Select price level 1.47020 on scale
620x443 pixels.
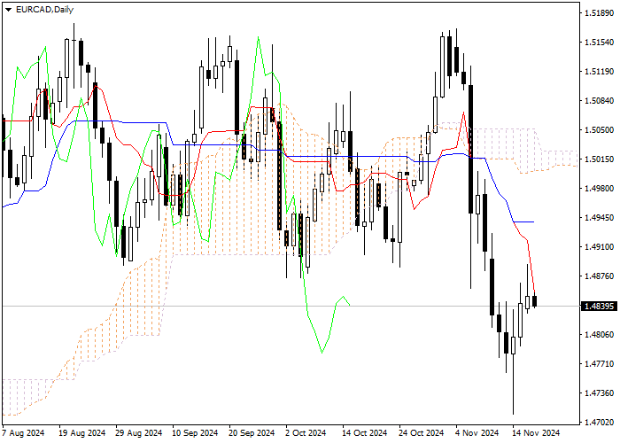(600, 423)
